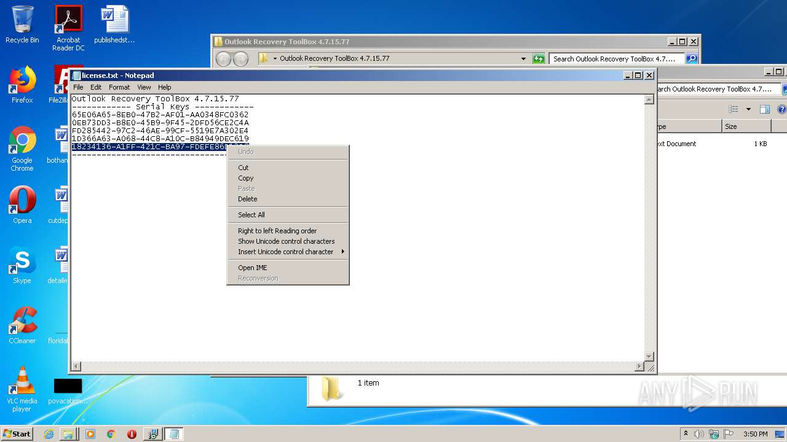This screenshot has height=442, width=787.
Task: Click the taskbar clock showing 3:50 PM
Action: coord(755,434)
